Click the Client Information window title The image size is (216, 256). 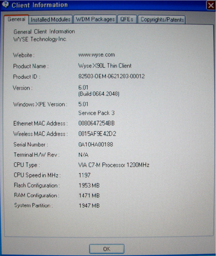(40, 5)
